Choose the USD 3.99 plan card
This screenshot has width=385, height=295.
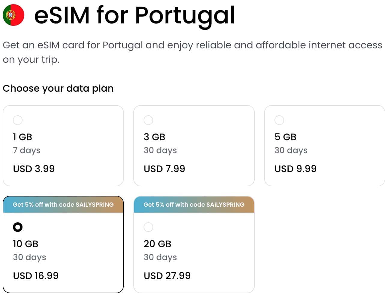click(63, 146)
